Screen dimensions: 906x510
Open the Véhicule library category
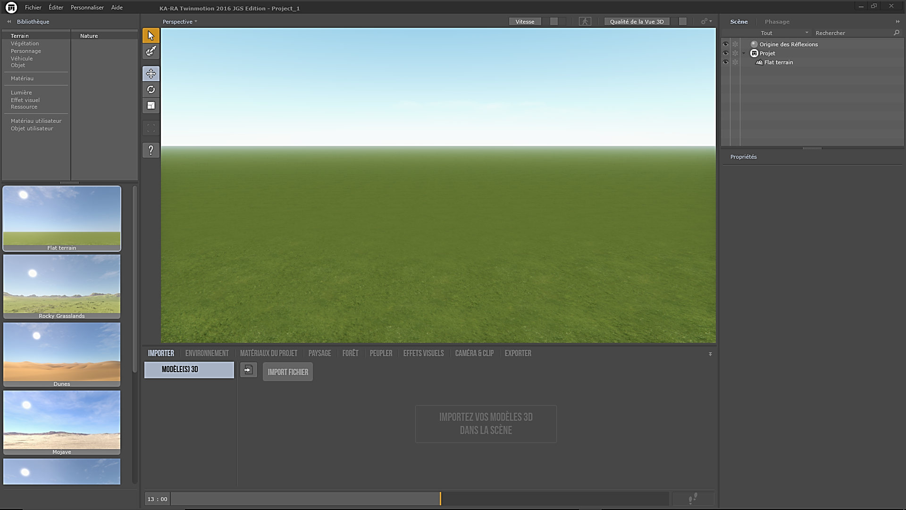click(22, 59)
